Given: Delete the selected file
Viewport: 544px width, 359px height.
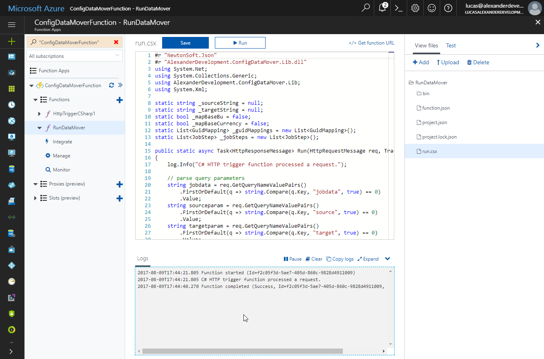Looking at the screenshot, I should (478, 62).
